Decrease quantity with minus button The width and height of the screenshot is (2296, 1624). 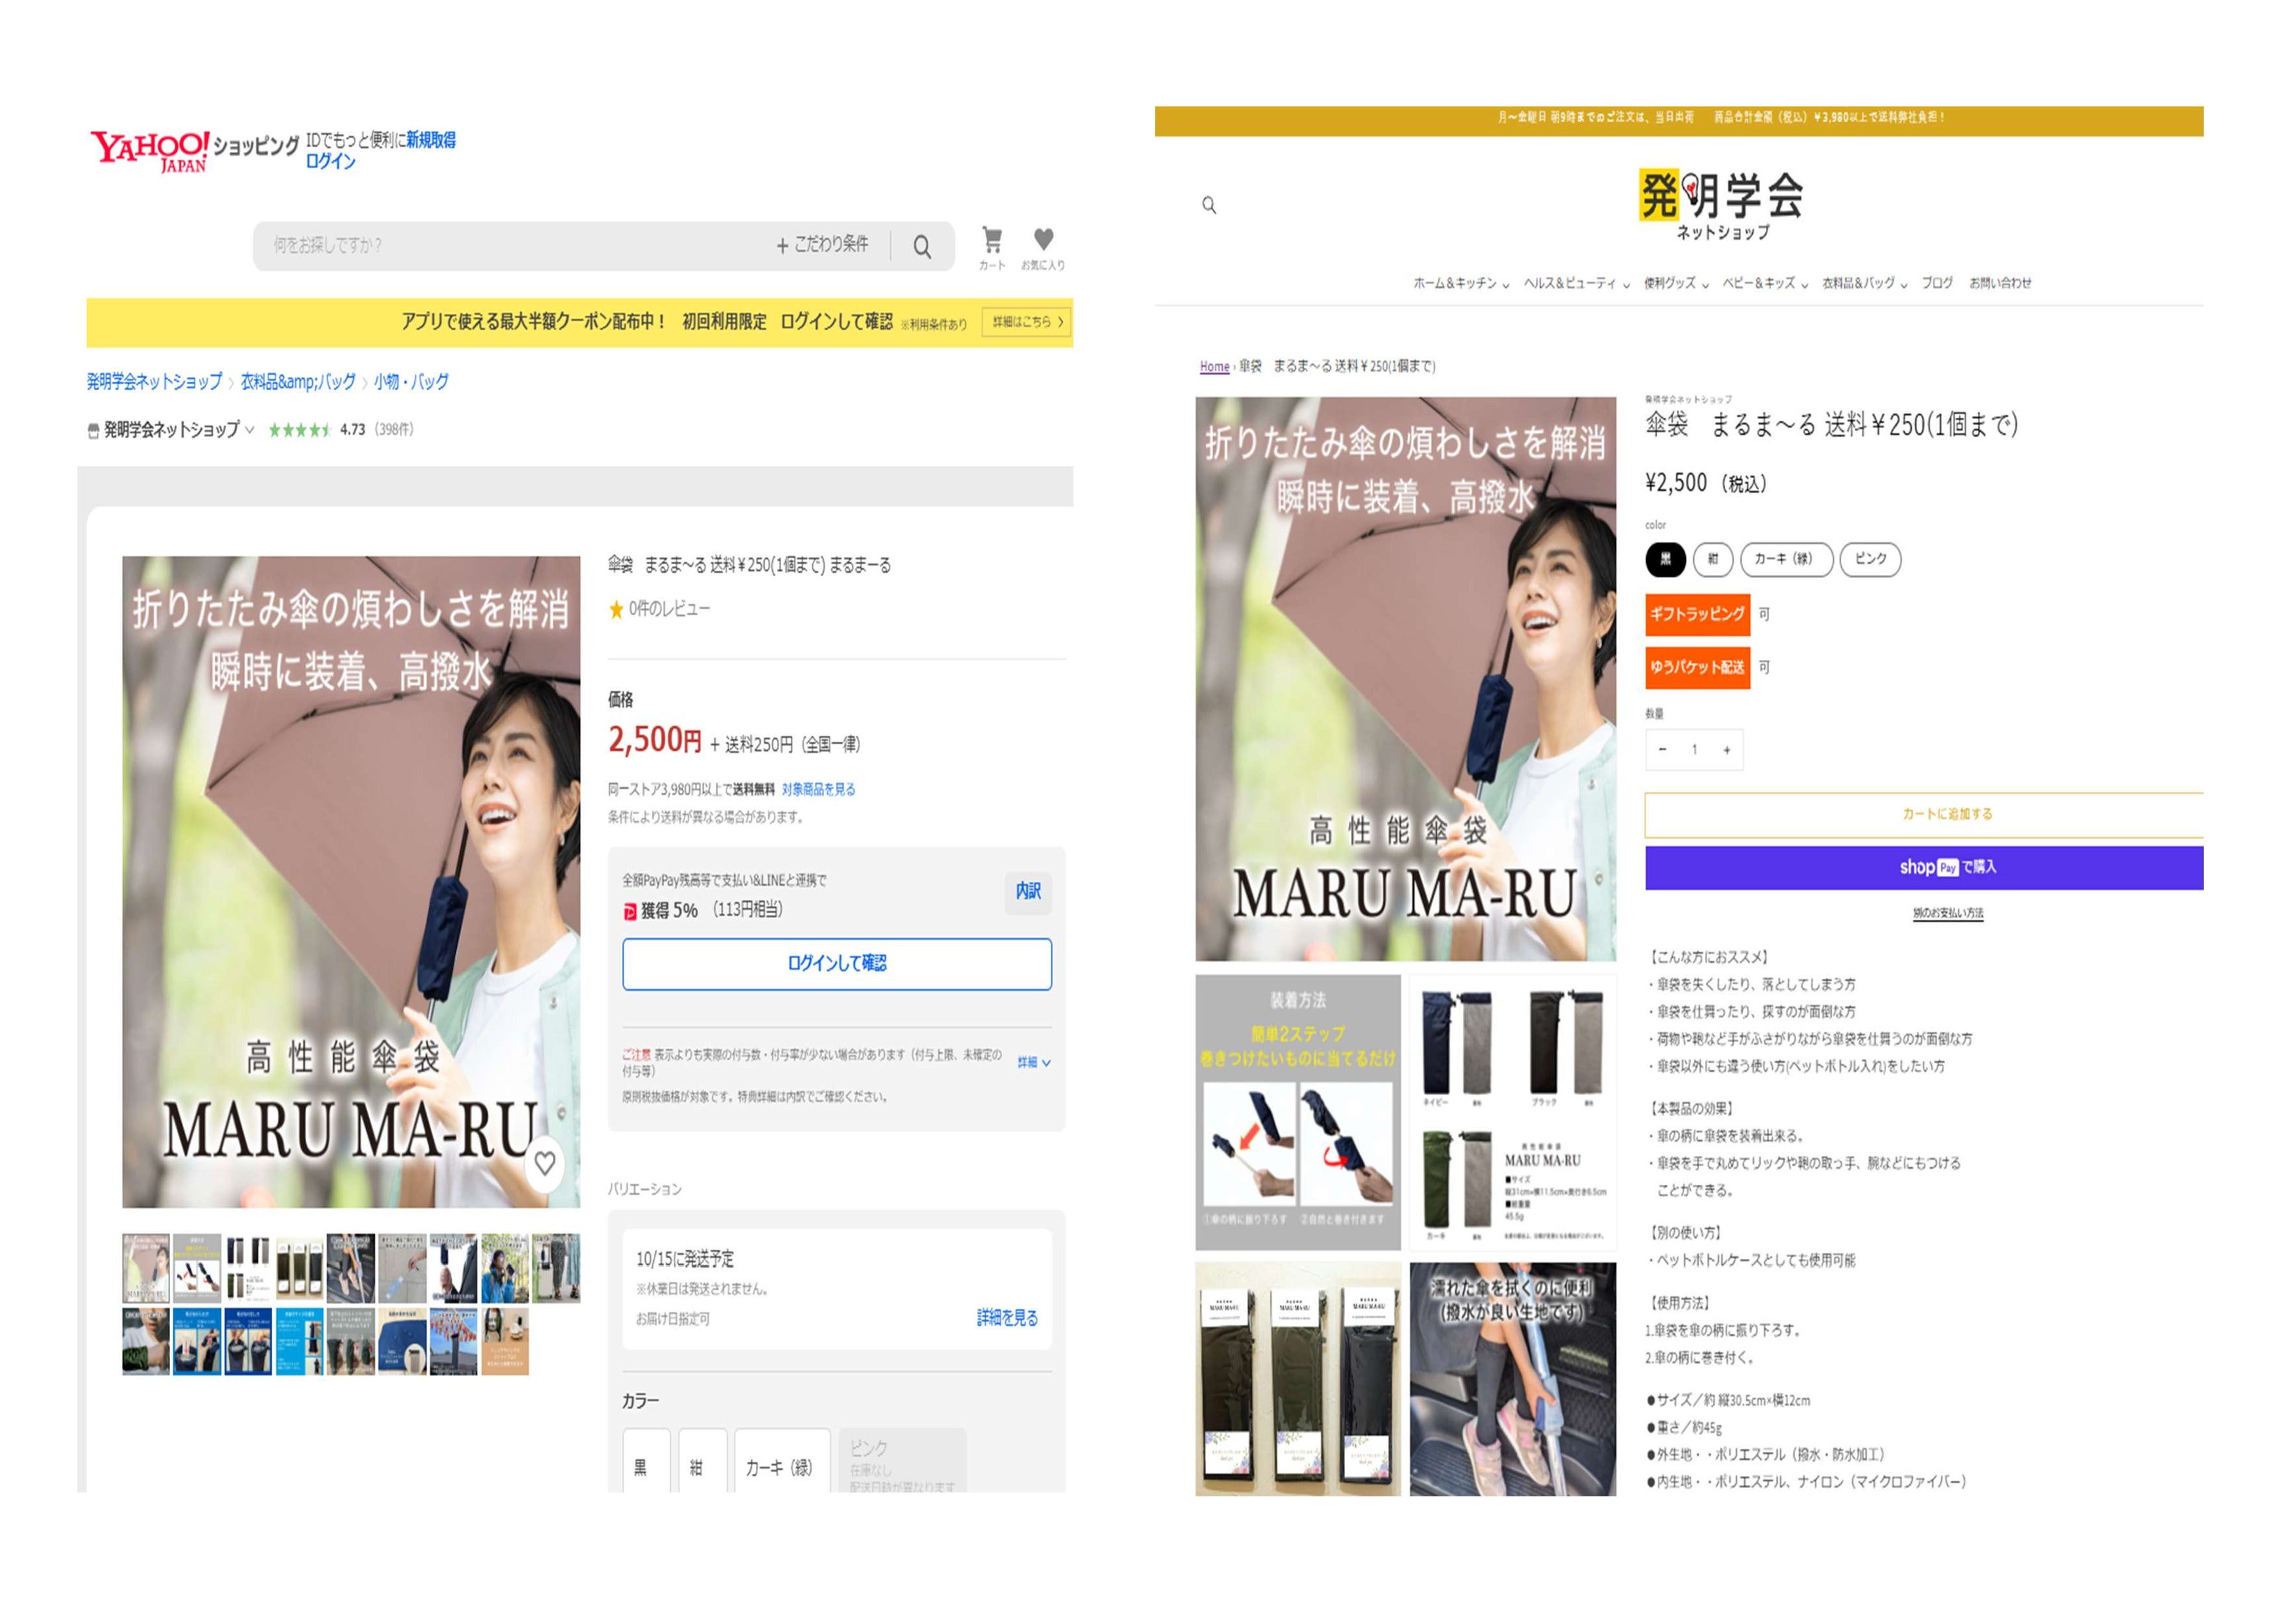click(1662, 750)
